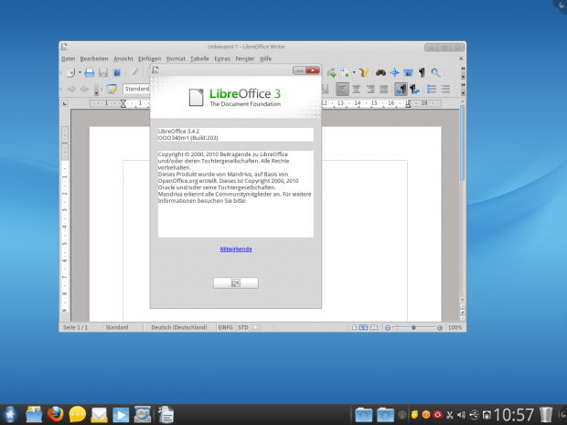The width and height of the screenshot is (567, 425).
Task: Click the zoom slider handle
Action: (x=413, y=327)
